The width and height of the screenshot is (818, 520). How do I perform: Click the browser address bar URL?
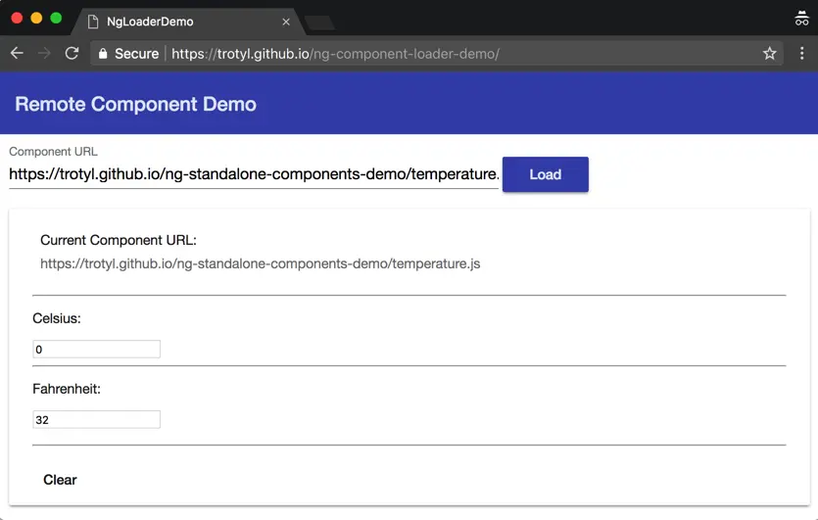(x=335, y=54)
